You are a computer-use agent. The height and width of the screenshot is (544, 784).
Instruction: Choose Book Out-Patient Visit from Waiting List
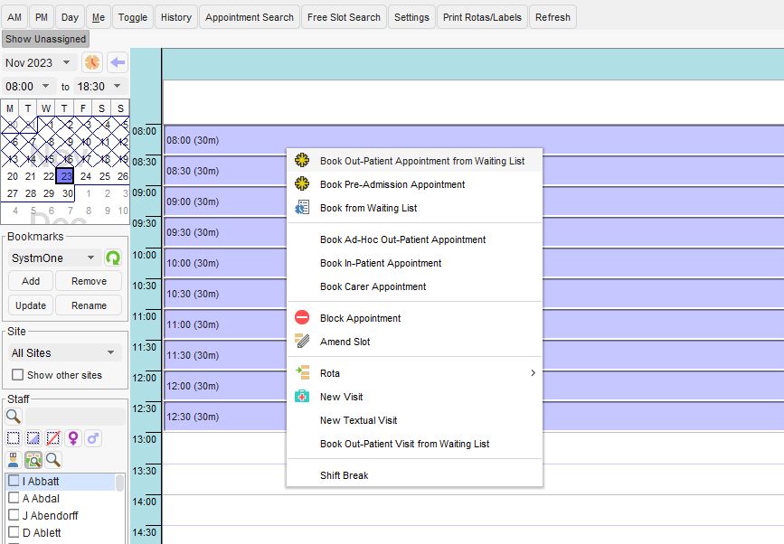[404, 444]
